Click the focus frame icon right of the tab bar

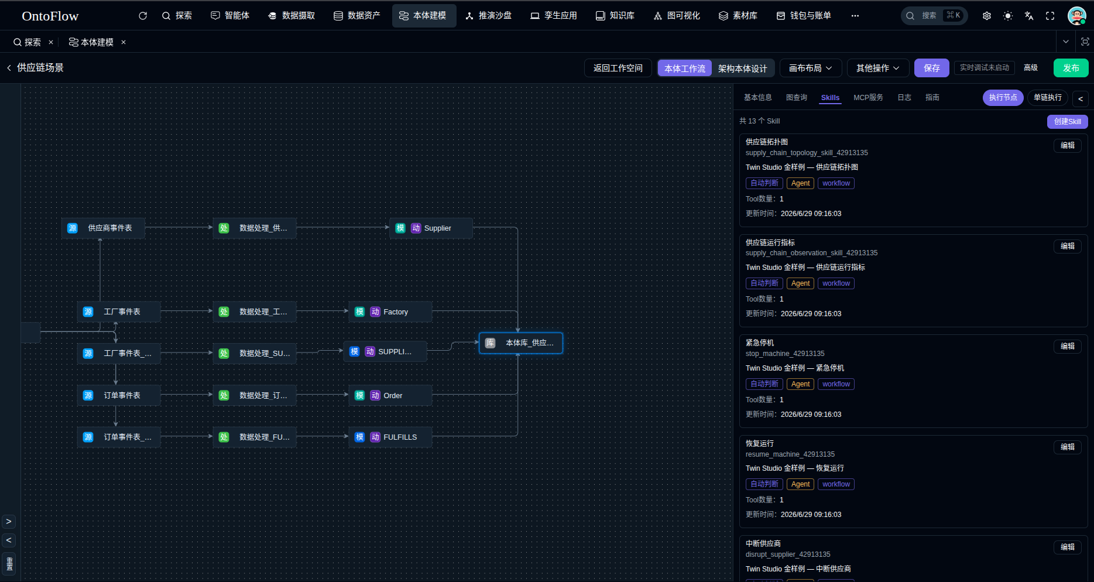1085,42
